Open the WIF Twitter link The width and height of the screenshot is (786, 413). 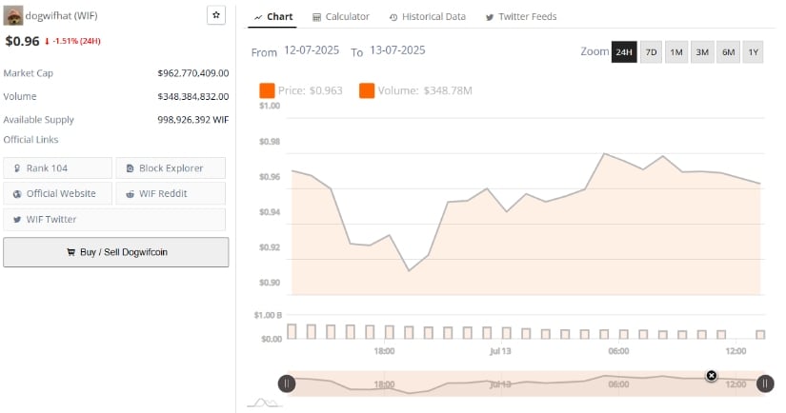click(x=114, y=219)
